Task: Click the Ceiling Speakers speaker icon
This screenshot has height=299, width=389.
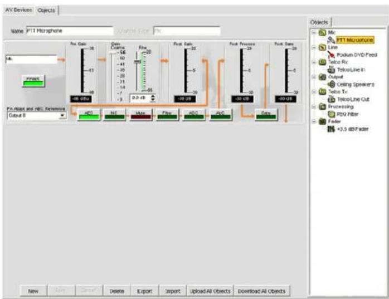Action: click(331, 84)
